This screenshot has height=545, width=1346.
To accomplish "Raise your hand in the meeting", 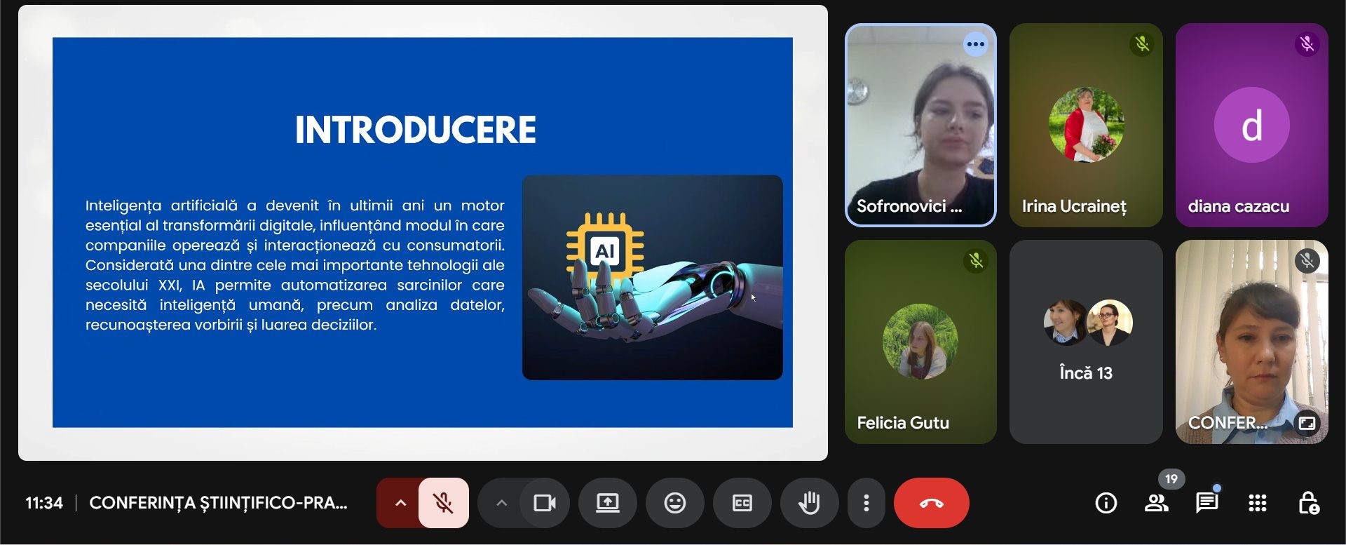I will [809, 503].
